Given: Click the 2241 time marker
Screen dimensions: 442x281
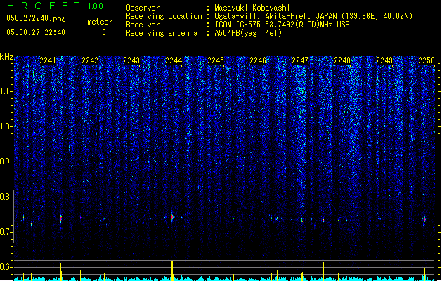Looking at the screenshot, I should coord(48,60).
